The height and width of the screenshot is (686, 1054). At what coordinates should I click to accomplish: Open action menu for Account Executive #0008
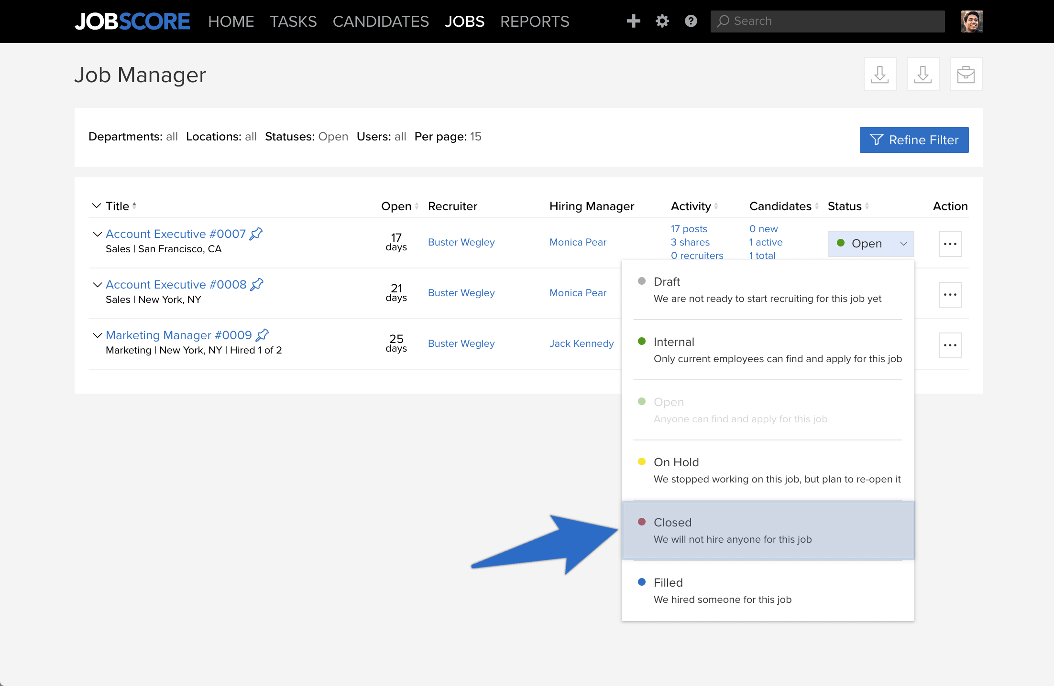(x=950, y=295)
